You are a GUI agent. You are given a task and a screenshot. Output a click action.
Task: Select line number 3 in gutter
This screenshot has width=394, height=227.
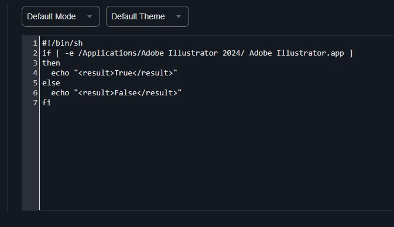click(x=35, y=63)
